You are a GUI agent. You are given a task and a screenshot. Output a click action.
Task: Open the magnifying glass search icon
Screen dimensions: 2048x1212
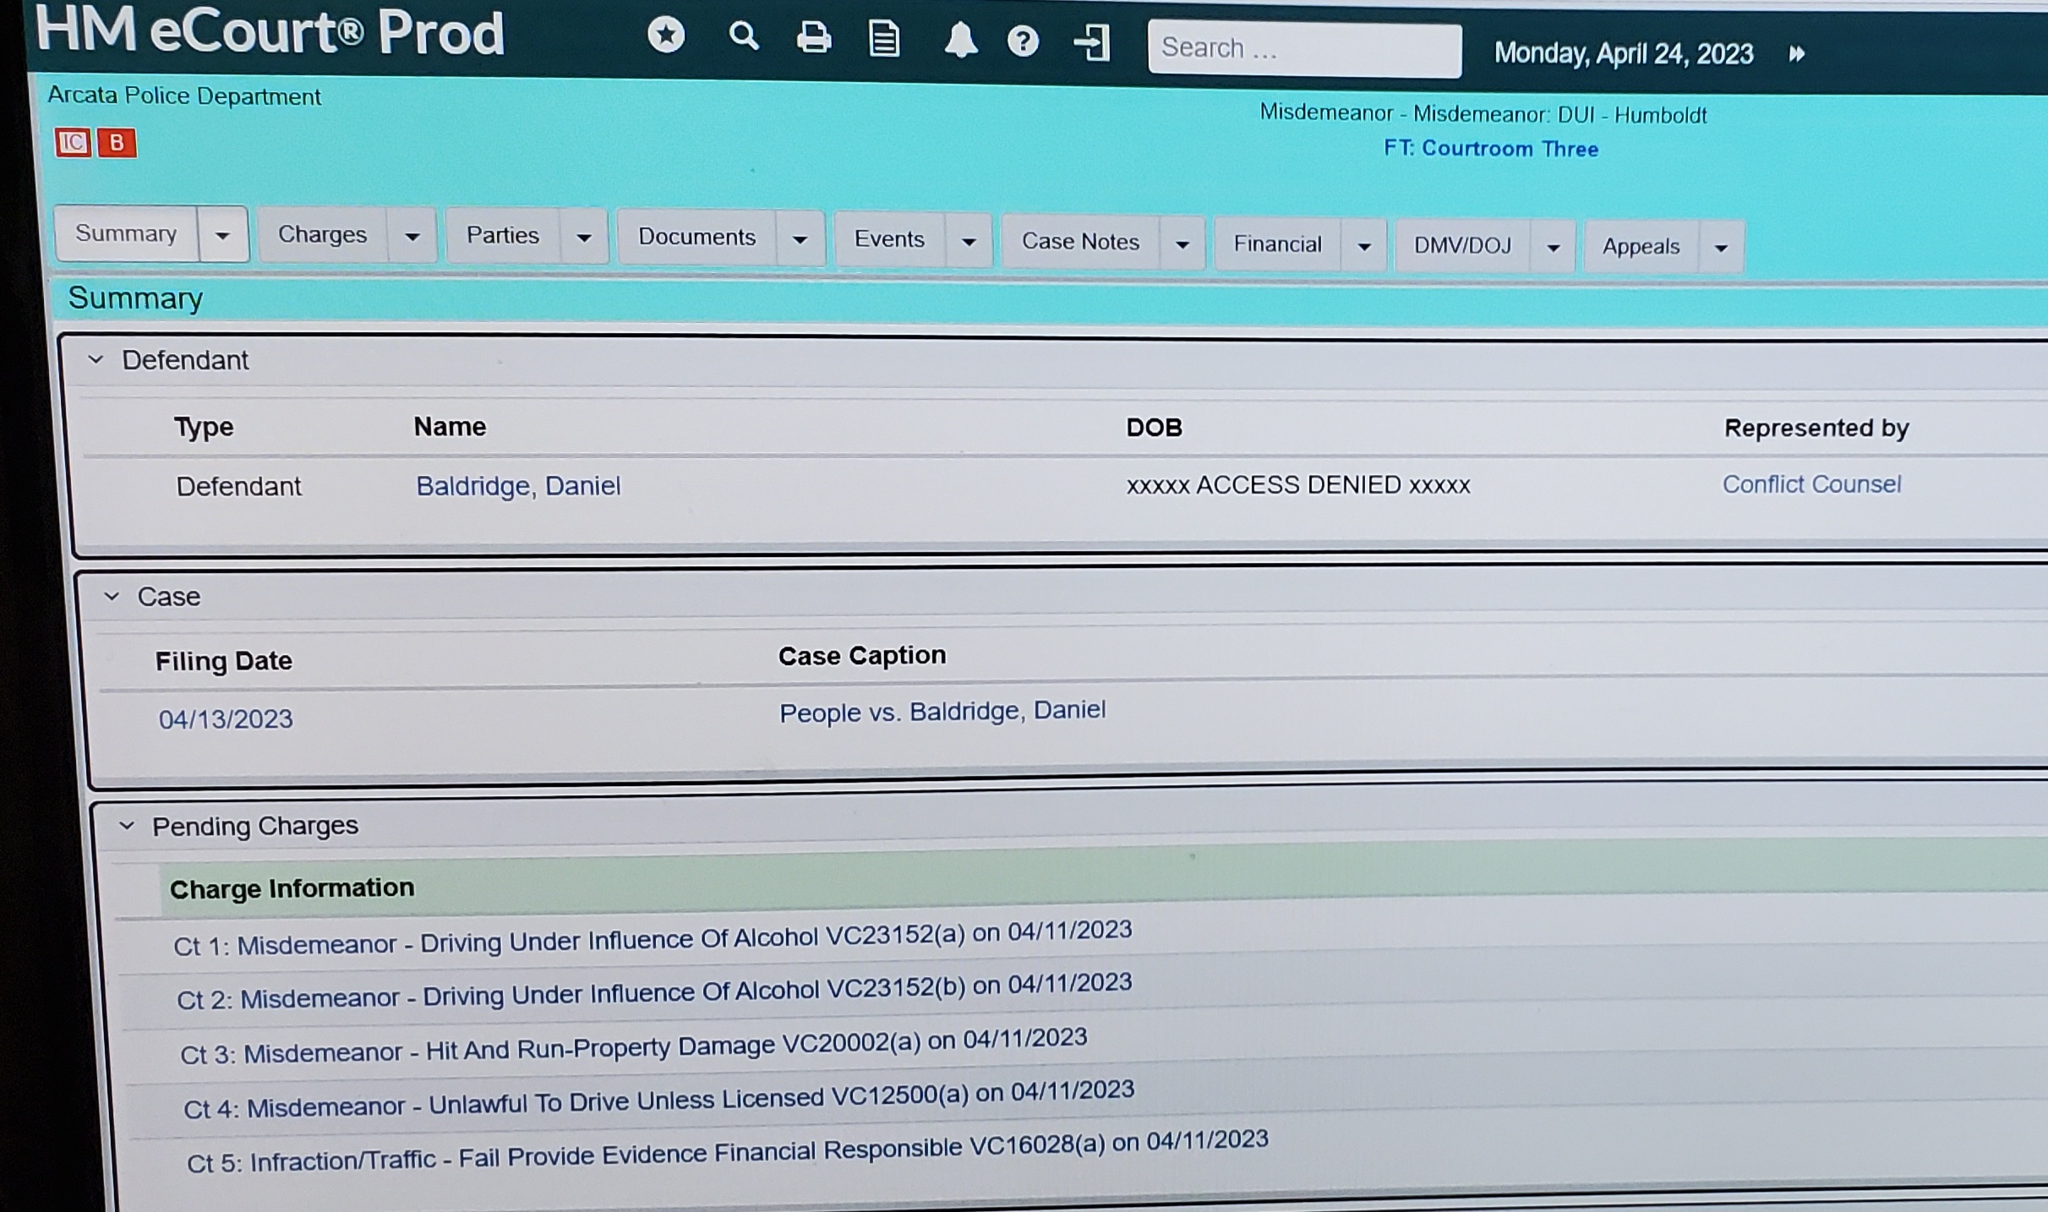click(x=743, y=36)
